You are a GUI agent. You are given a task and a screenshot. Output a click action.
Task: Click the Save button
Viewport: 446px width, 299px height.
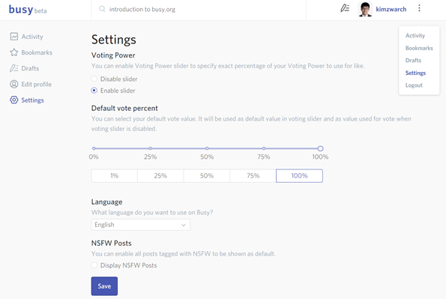pyautogui.click(x=104, y=286)
